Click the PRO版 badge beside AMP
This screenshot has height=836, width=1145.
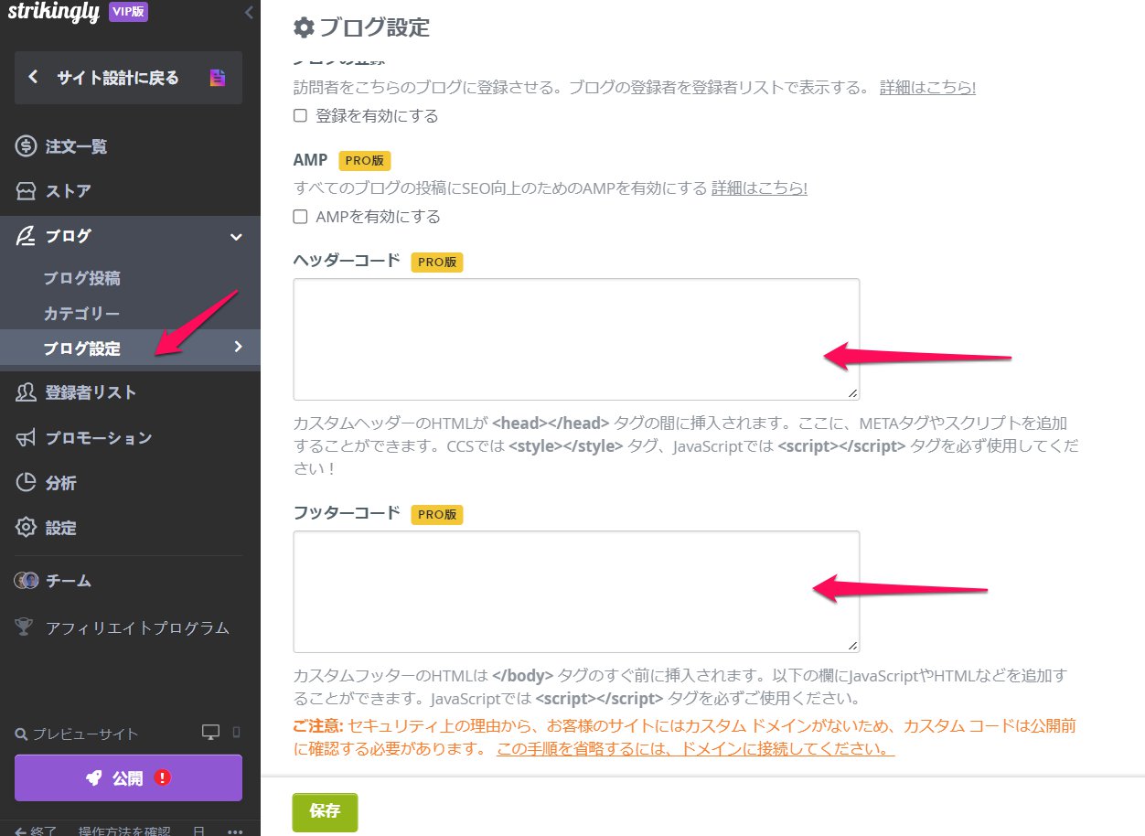(365, 160)
